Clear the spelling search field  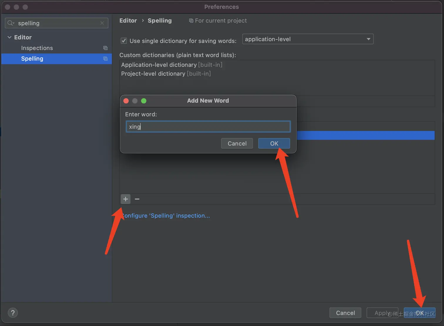pyautogui.click(x=102, y=23)
